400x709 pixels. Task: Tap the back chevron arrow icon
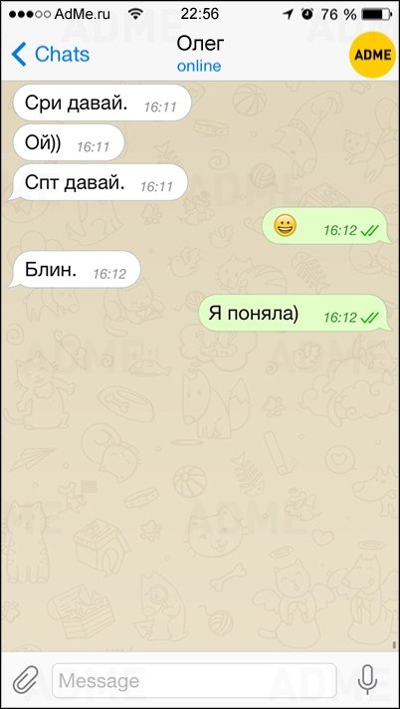click(19, 54)
